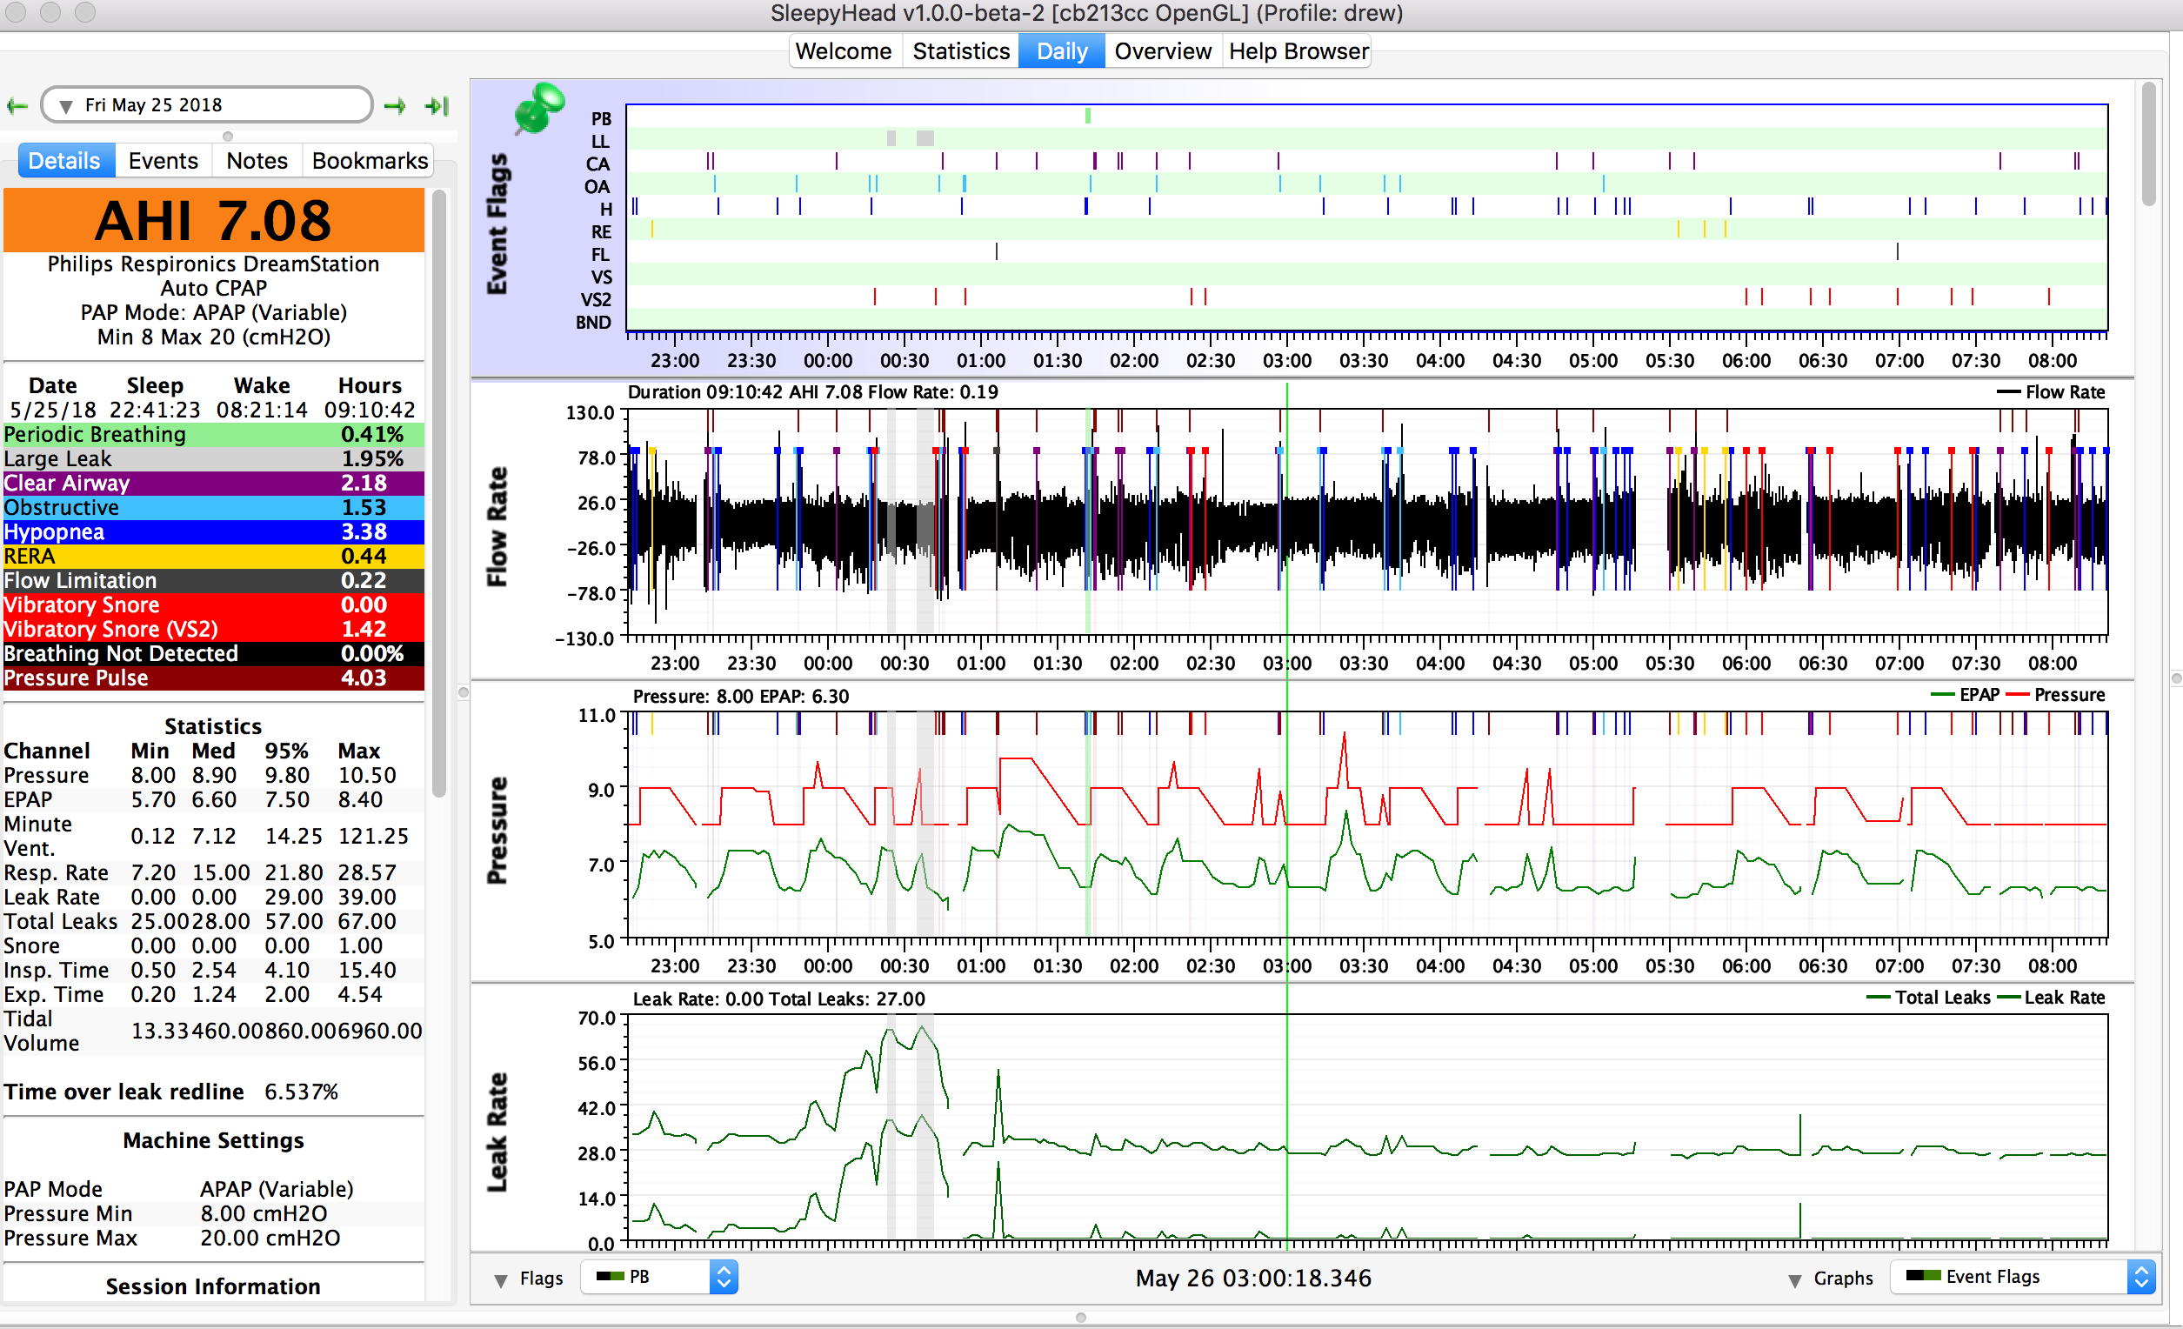This screenshot has width=2183, height=1329.
Task: Click the Flow Rate legend entry
Action: [2053, 391]
